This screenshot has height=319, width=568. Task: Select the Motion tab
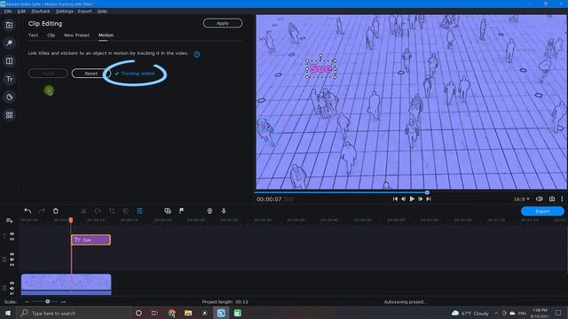(x=106, y=35)
